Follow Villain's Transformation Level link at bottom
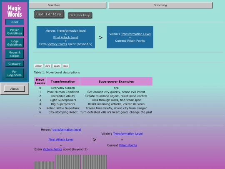 click(128, 134)
